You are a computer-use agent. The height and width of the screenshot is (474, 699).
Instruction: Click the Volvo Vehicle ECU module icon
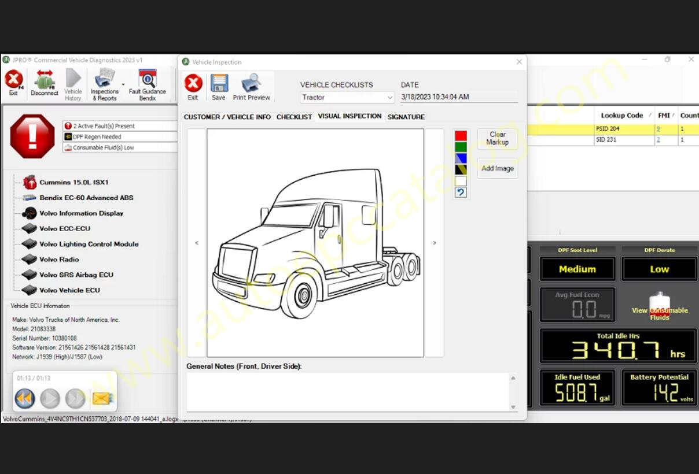point(30,290)
